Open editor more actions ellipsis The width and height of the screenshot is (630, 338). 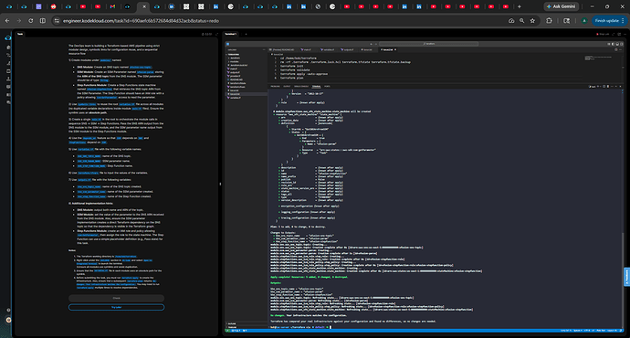(620, 49)
